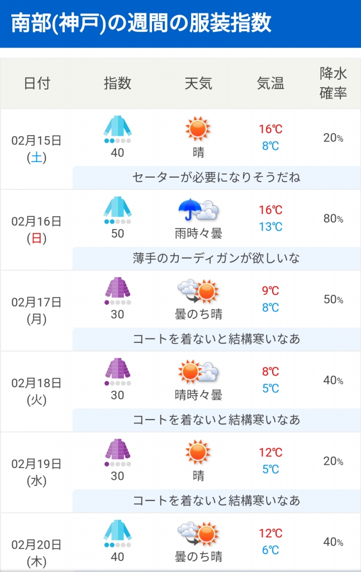361x572 pixels.
Task: Click the 天気 column header
Action: [198, 83]
